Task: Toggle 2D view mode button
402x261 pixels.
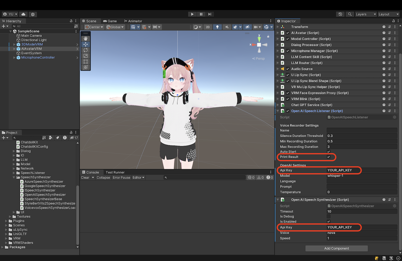Action: [x=208, y=27]
